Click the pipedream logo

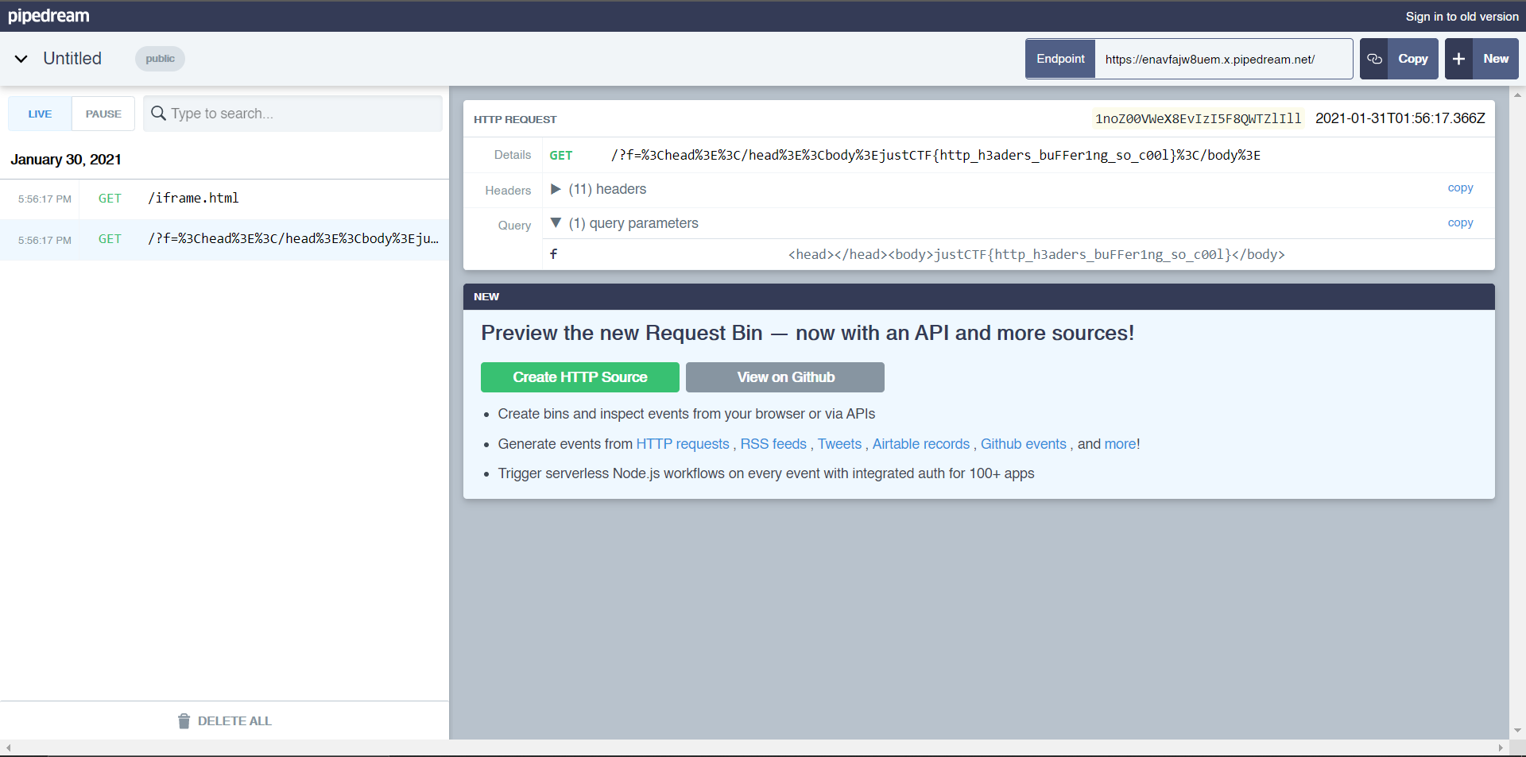(x=48, y=16)
